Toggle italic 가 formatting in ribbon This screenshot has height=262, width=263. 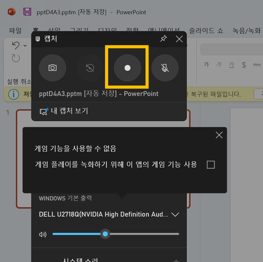(219, 64)
